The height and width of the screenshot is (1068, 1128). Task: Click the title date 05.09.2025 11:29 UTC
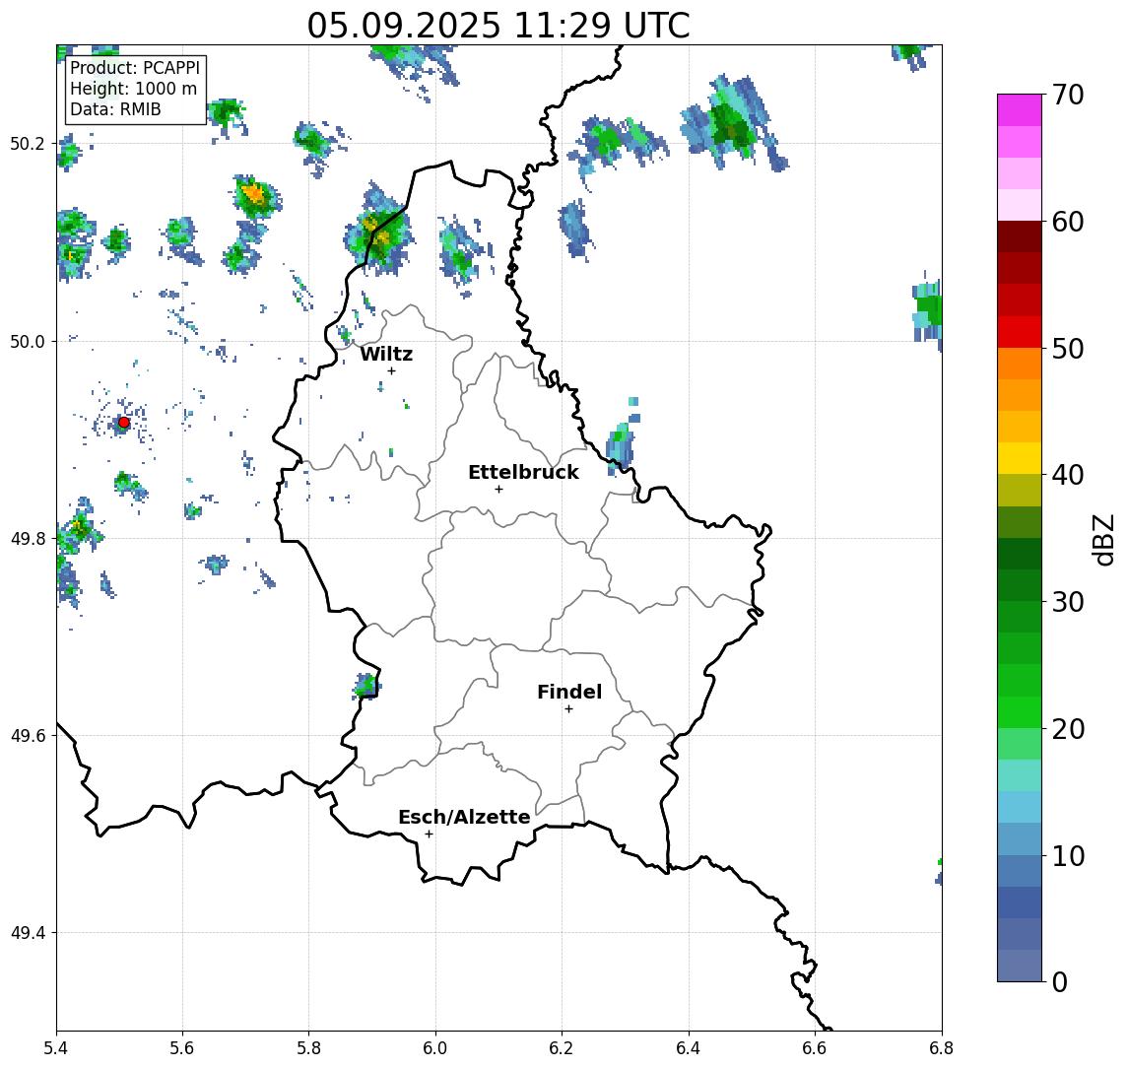[x=498, y=26]
